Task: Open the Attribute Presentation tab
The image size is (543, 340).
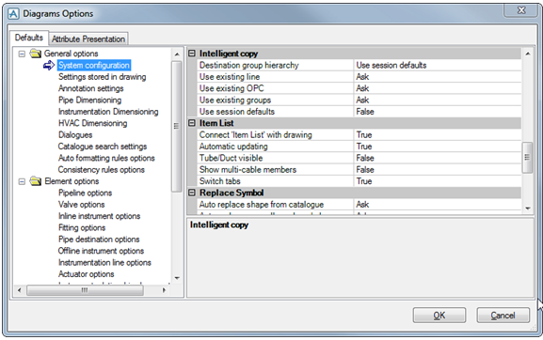Action: coord(88,39)
